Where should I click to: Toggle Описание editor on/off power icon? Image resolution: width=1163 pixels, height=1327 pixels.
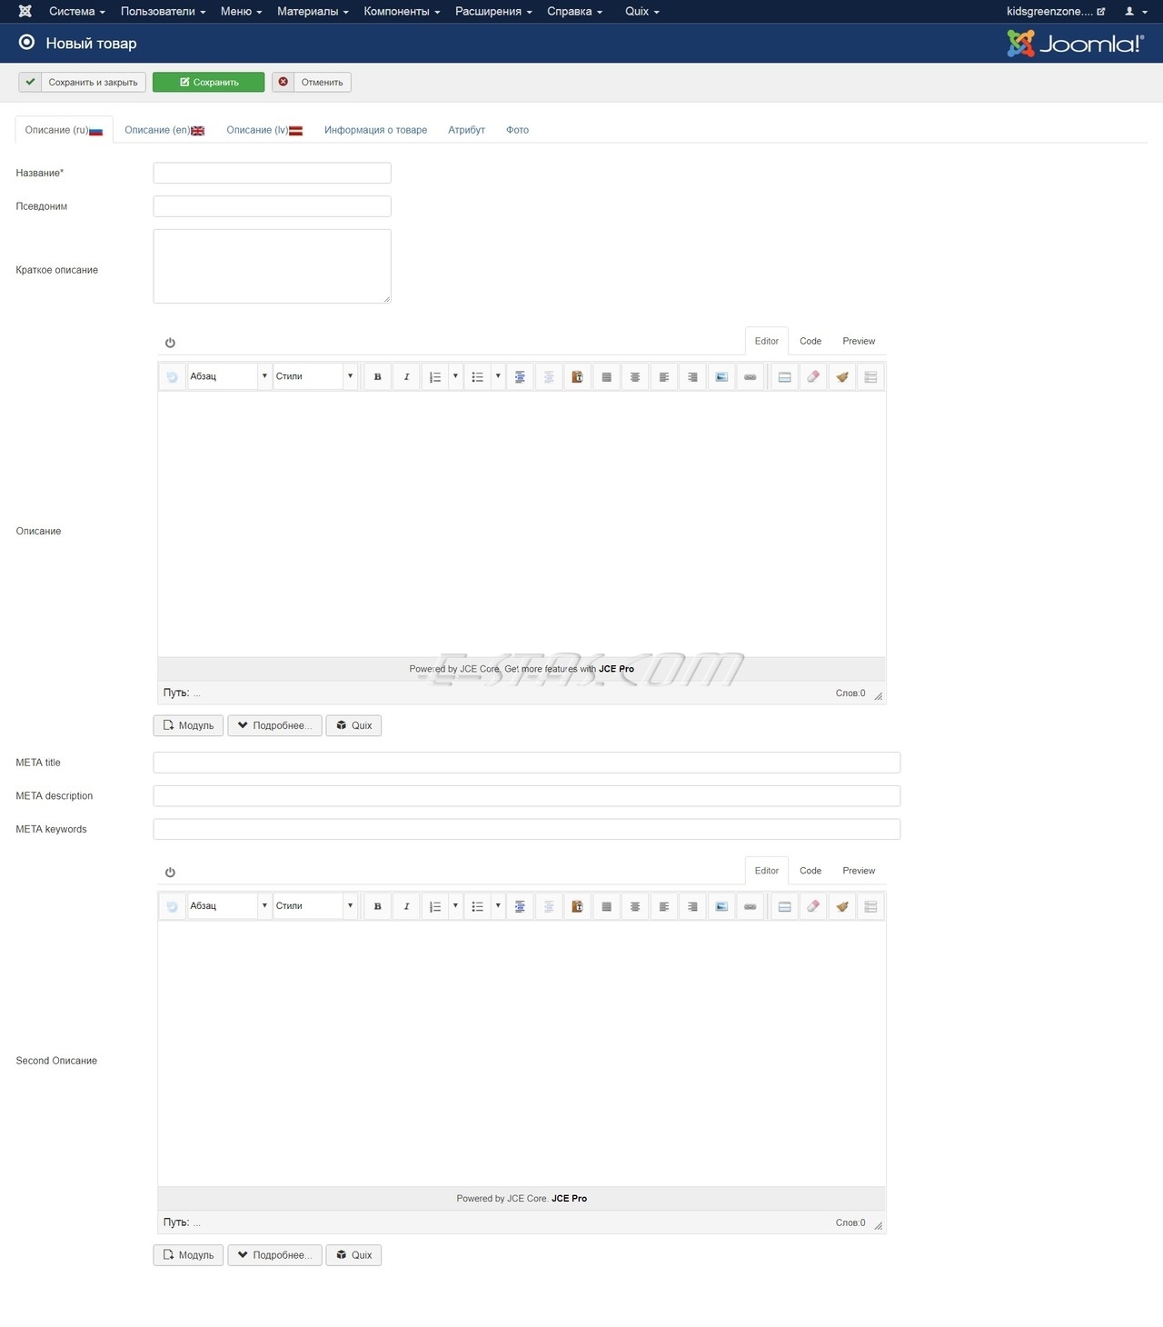(x=170, y=343)
